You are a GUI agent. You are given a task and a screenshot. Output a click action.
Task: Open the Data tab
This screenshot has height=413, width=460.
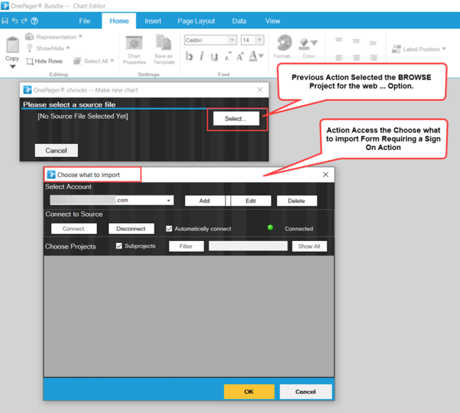pyautogui.click(x=239, y=21)
